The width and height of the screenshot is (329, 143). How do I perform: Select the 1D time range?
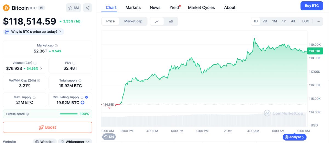(256, 21)
